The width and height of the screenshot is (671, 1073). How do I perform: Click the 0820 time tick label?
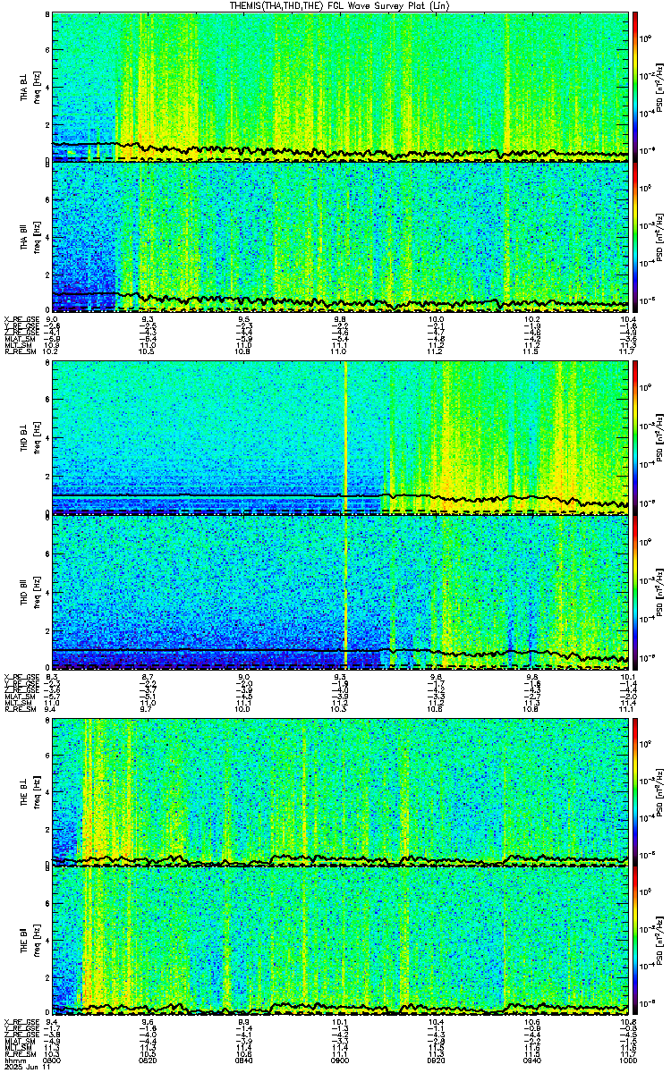point(149,1061)
